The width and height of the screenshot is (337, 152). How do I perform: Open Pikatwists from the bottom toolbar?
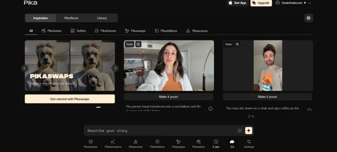(x=198, y=144)
